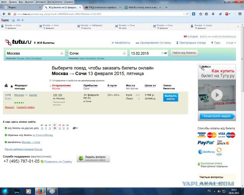Select date 14 in other-dates list
The image size is (244, 195).
coord(59,128)
